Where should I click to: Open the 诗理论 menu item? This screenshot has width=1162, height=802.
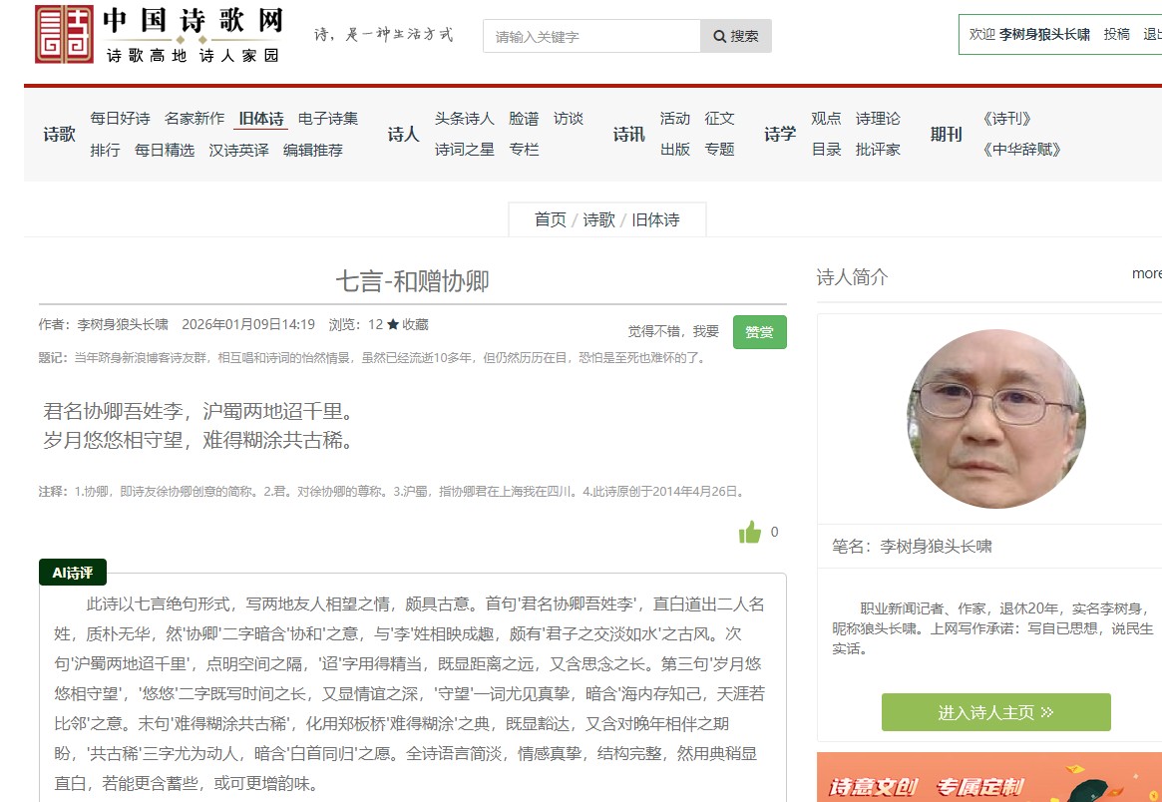(878, 119)
